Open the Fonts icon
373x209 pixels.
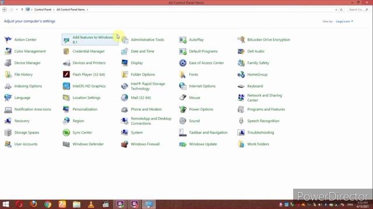[x=182, y=74]
